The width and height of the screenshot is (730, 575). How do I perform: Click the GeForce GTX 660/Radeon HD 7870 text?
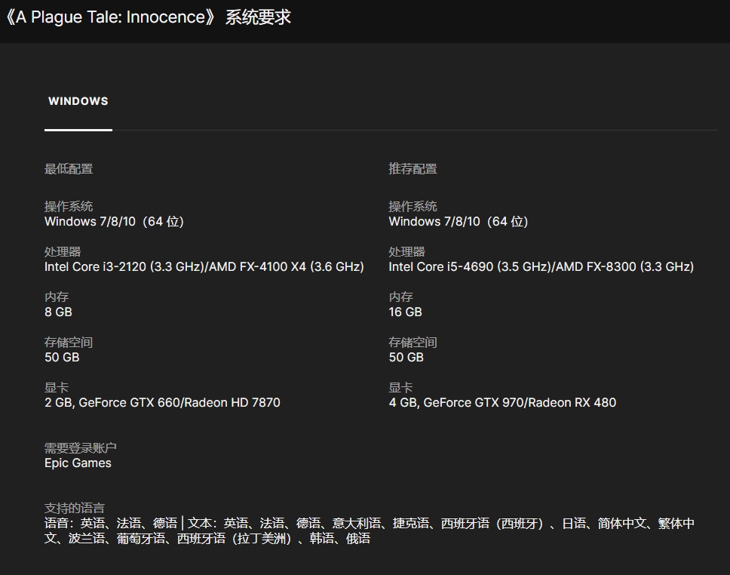coord(162,403)
